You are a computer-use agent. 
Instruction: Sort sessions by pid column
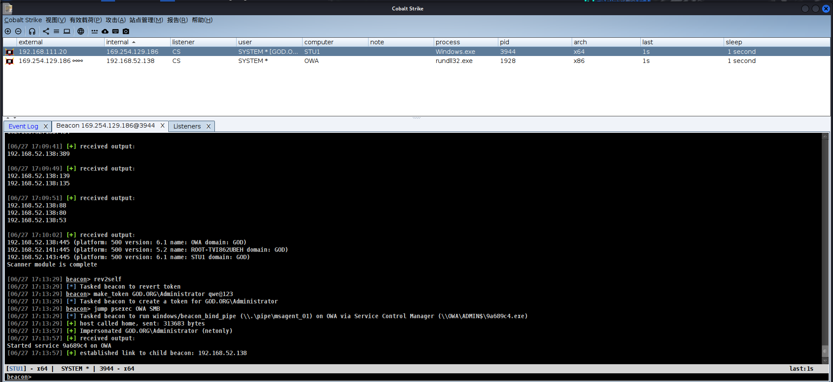pos(535,42)
